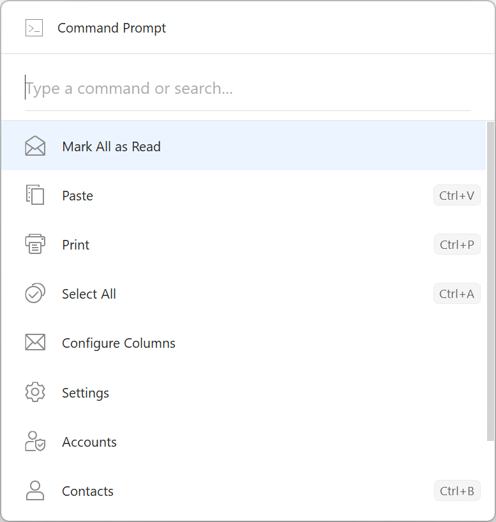Open Configure Columns
This screenshot has width=496, height=522.
click(x=243, y=343)
